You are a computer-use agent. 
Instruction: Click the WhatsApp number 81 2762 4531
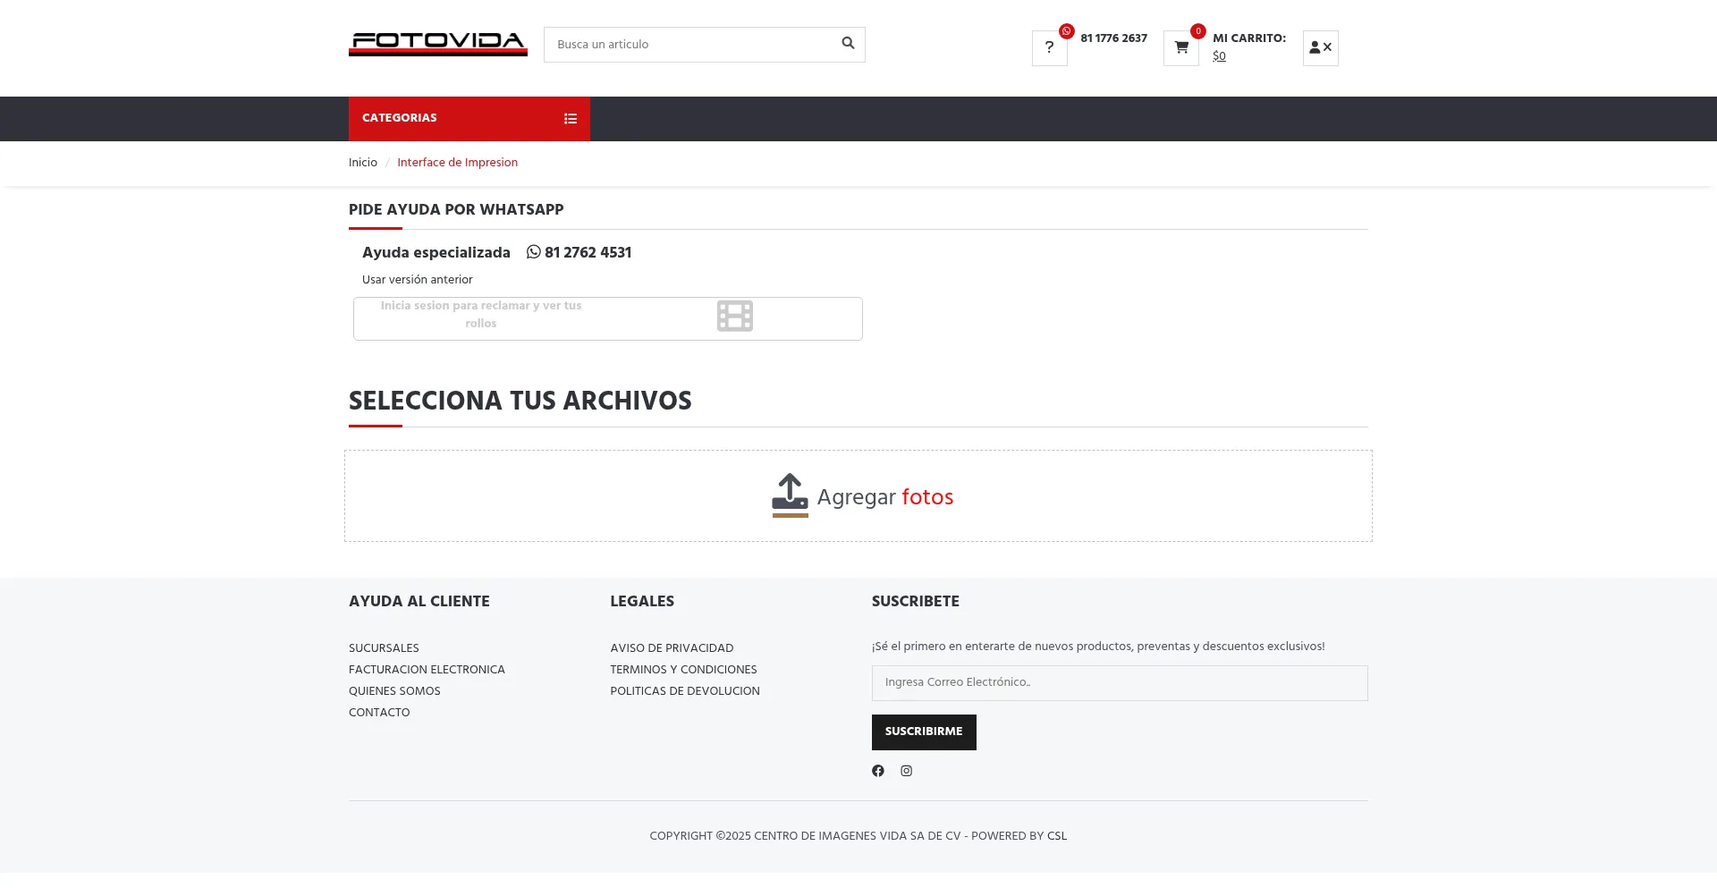pos(579,253)
